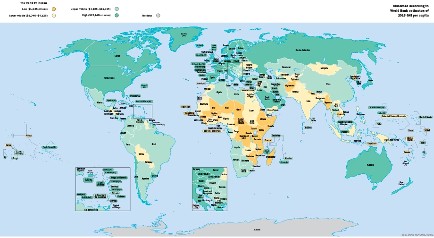
Task: Click the Czech Republic label in the Europe inset
Action: point(205,174)
